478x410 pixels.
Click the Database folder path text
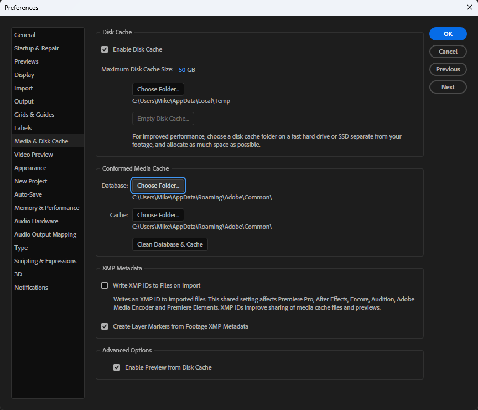pyautogui.click(x=202, y=197)
